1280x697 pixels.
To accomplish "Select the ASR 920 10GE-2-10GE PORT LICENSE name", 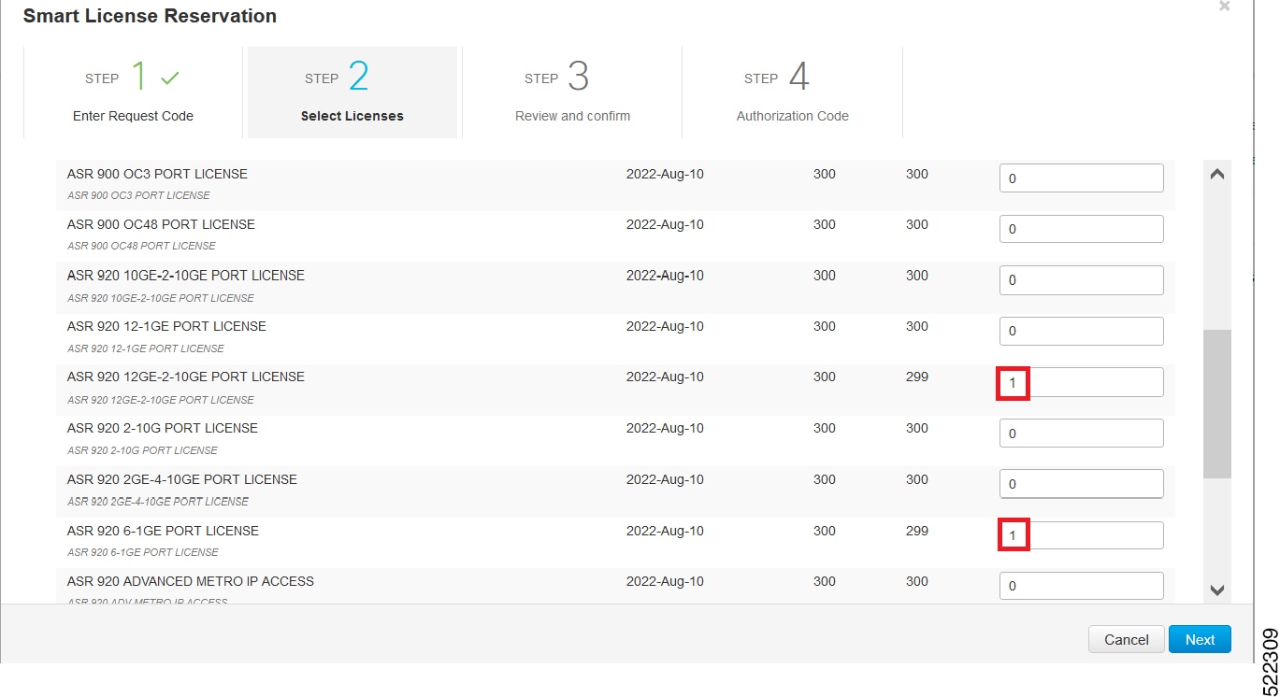I will coord(186,276).
